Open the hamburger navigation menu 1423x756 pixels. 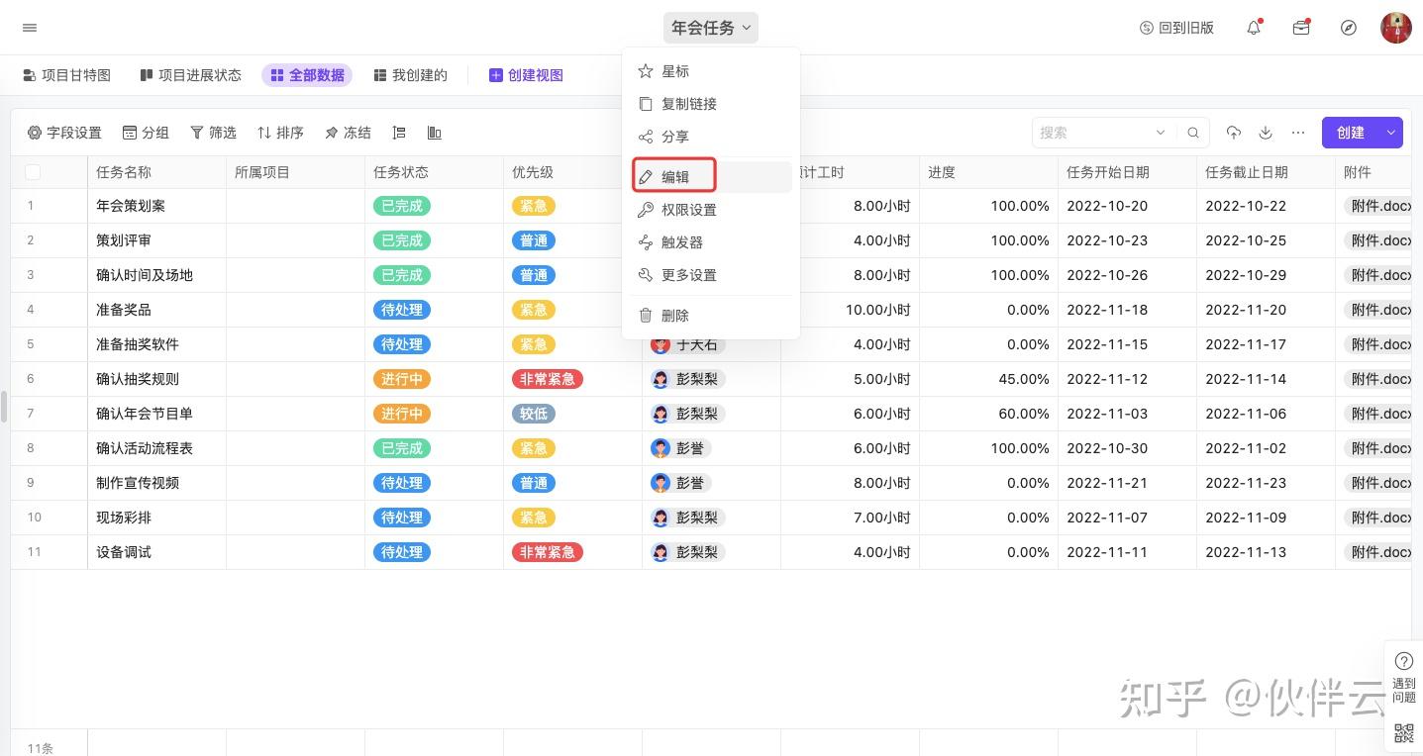[x=30, y=28]
